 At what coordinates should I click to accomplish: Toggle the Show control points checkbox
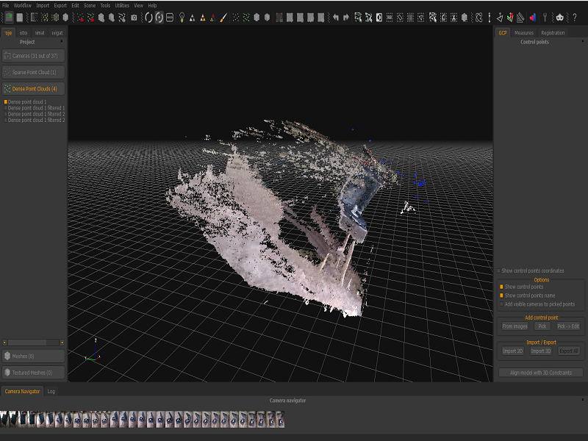(501, 287)
